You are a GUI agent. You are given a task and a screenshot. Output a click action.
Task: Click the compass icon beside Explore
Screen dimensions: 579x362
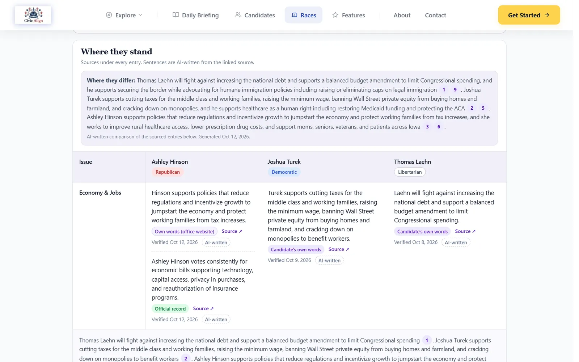[109, 15]
